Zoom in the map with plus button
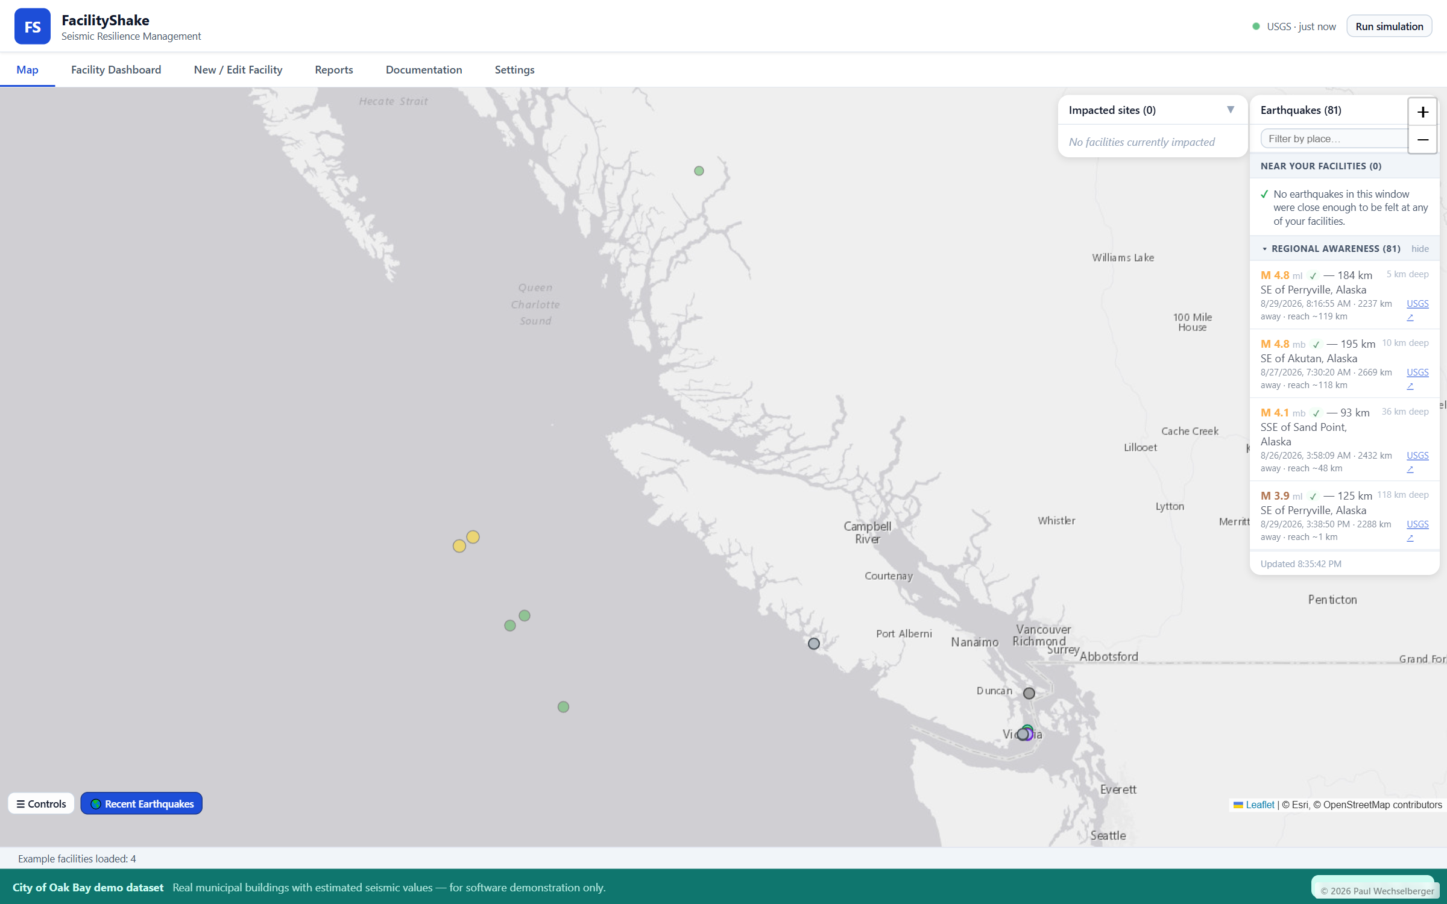Image resolution: width=1447 pixels, height=904 pixels. (x=1423, y=112)
